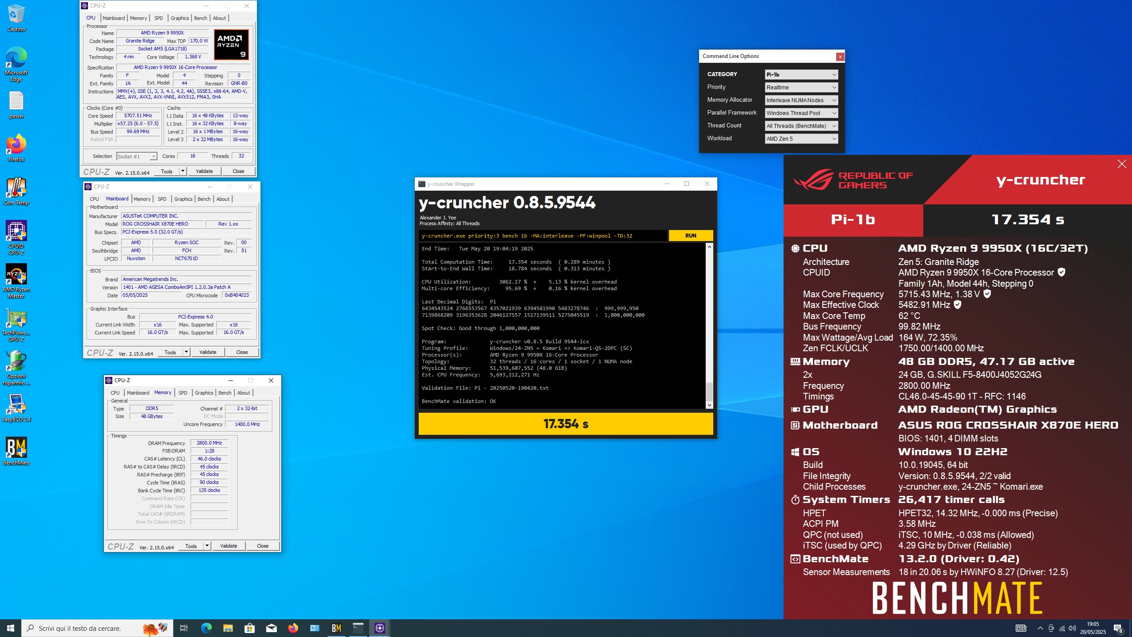Switch to Bench tab in top CPU-Z window
This screenshot has width=1132, height=637.
(x=200, y=18)
